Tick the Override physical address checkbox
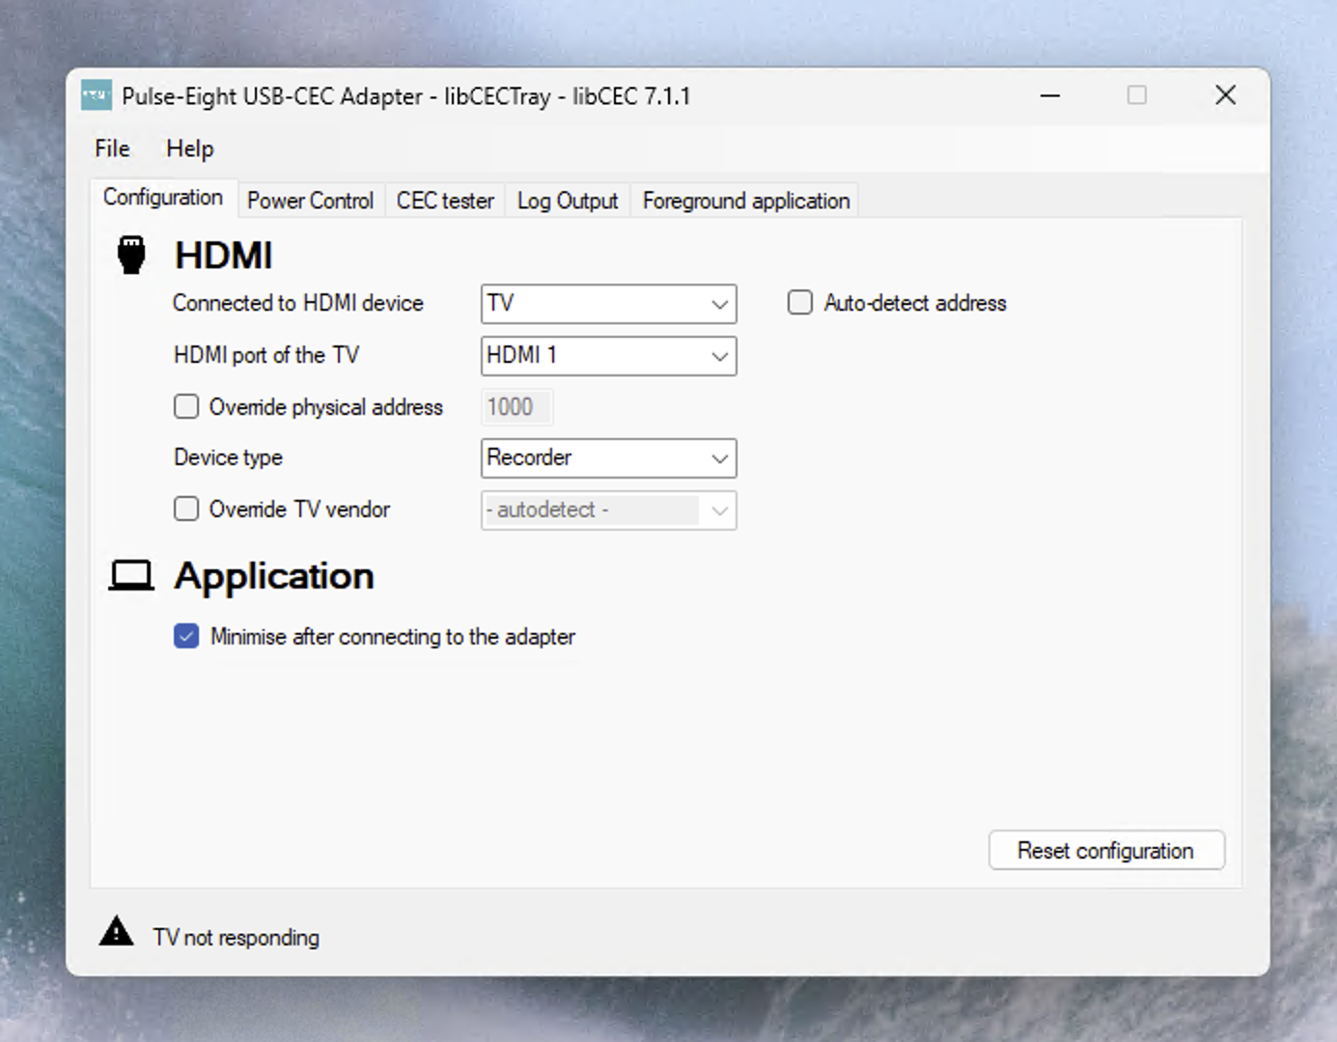The height and width of the screenshot is (1042, 1337). 186,406
